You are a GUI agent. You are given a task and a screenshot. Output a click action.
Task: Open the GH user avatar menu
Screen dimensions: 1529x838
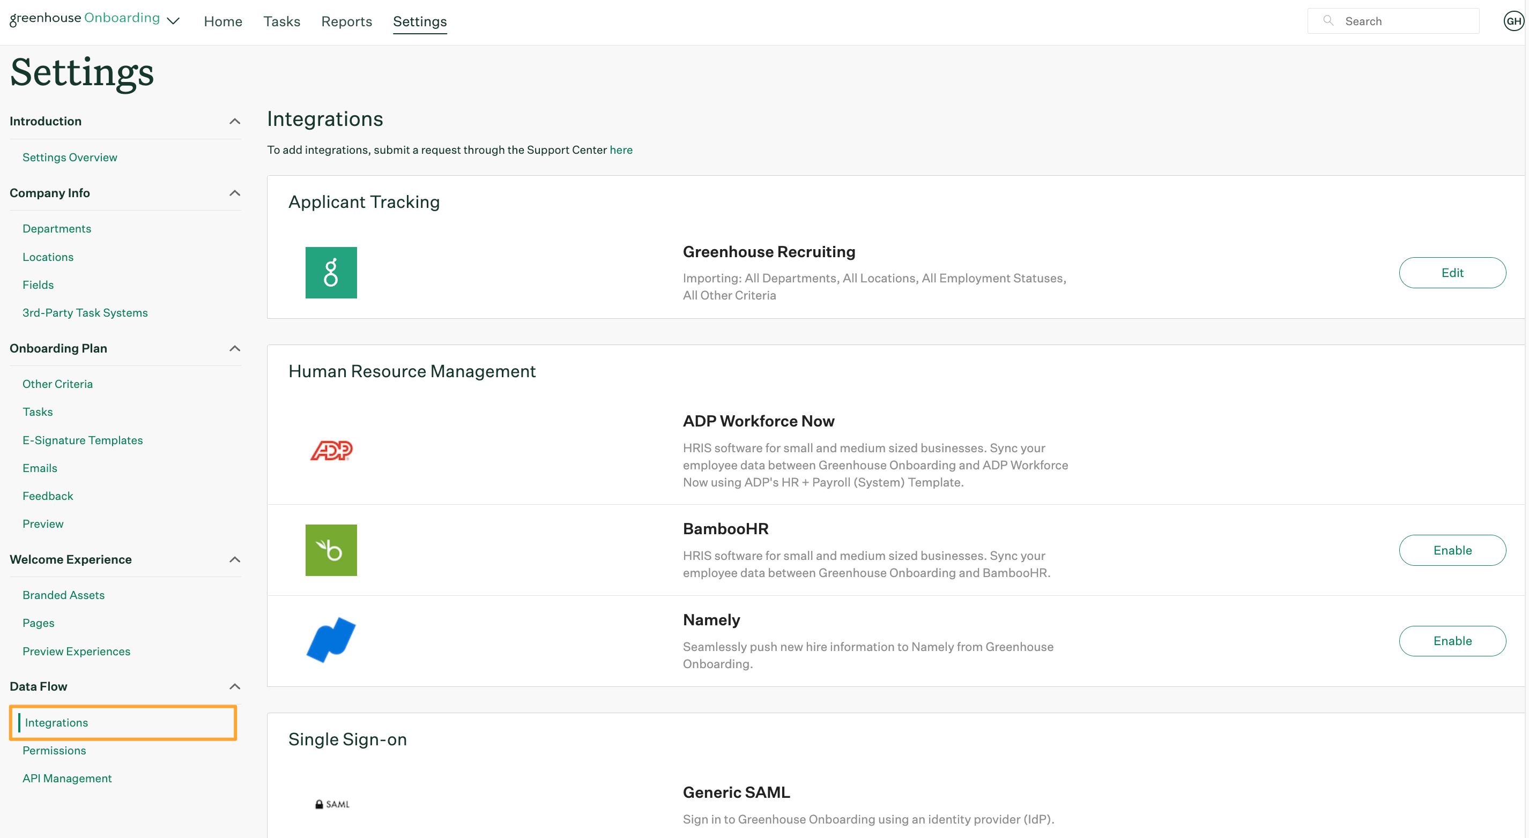(1513, 21)
